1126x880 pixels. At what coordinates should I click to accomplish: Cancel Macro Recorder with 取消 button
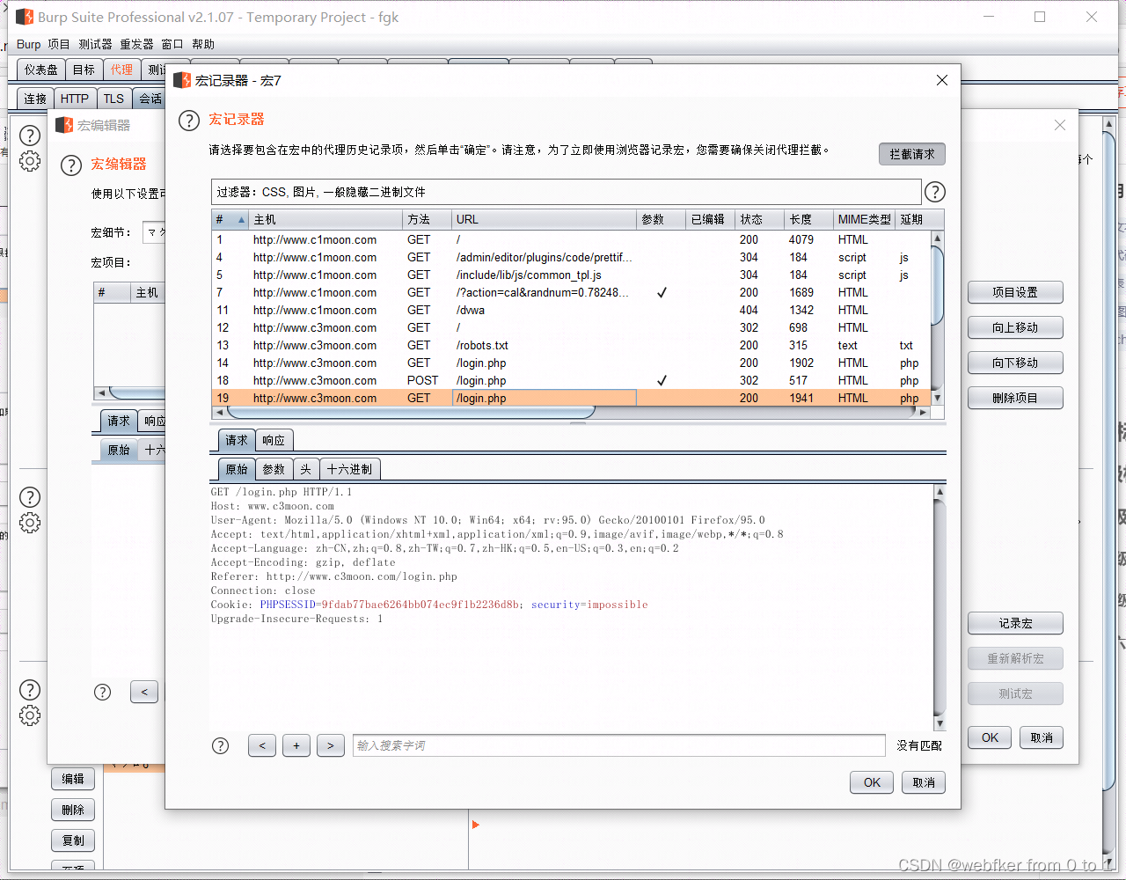pyautogui.click(x=924, y=782)
